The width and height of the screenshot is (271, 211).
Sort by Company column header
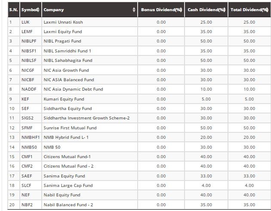tap(89, 10)
